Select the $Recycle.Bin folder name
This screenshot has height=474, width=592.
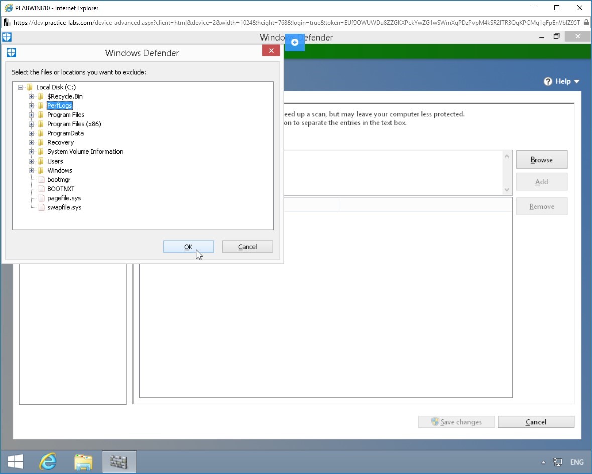(x=65, y=96)
